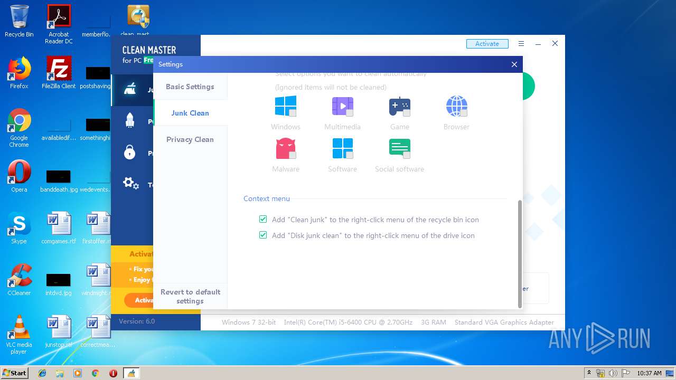Open Chrome from the taskbar
The image size is (676, 380).
(x=95, y=373)
